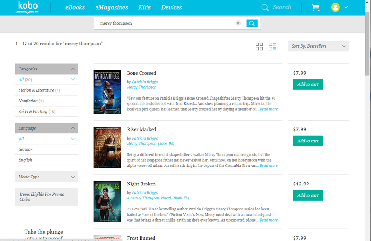Click Read more for Night Broken
This screenshot has width=371, height=241.
point(269,220)
